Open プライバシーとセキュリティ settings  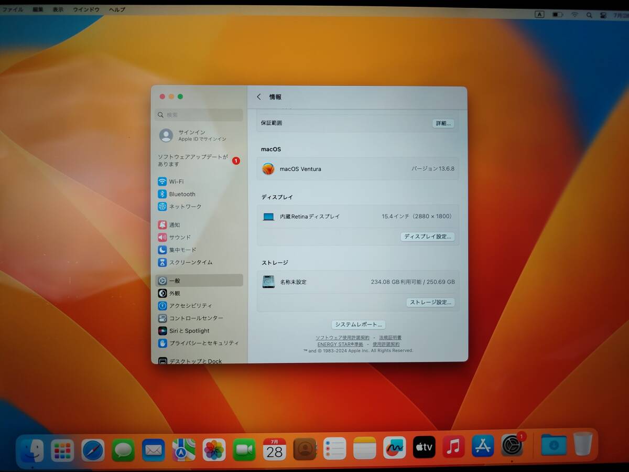199,343
